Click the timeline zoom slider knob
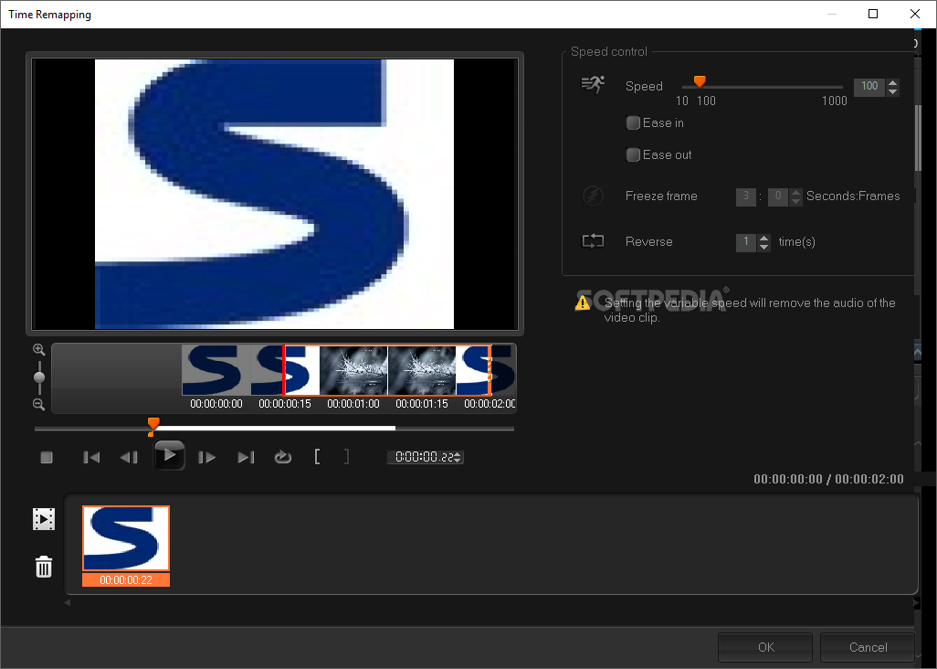937x669 pixels. 39,377
